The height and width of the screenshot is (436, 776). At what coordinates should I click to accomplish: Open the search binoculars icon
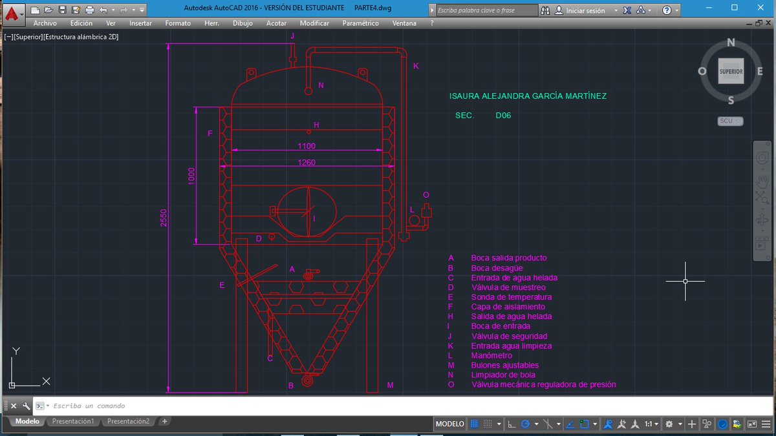pyautogui.click(x=545, y=10)
